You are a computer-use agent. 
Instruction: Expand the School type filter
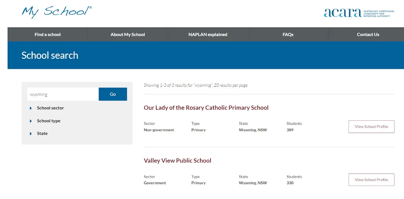45,121
